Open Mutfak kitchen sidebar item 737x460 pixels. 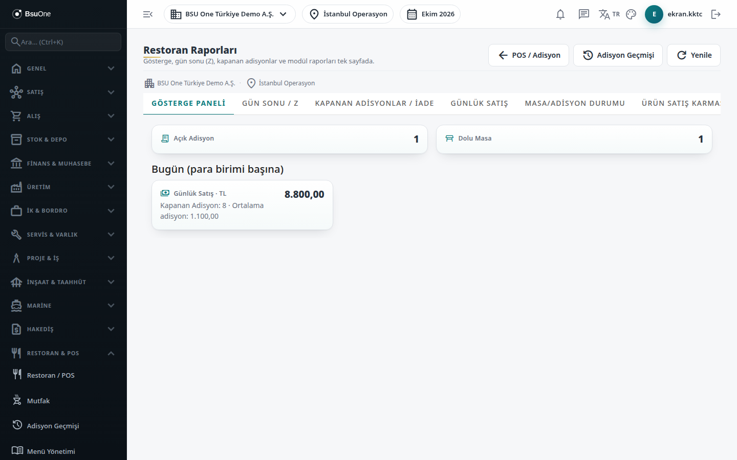[63, 401]
